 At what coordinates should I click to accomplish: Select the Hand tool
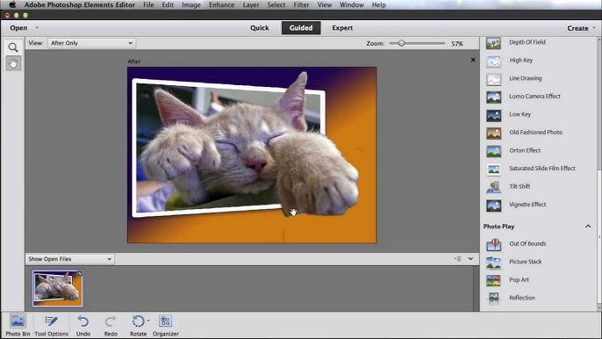coord(13,62)
